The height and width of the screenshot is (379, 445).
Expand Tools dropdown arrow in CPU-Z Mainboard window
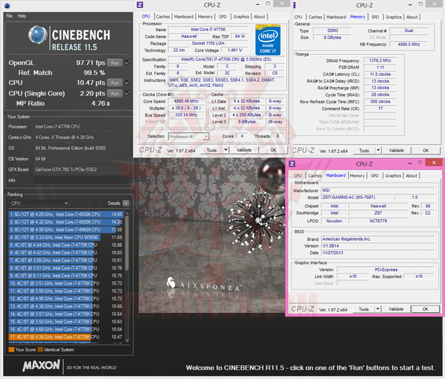(378, 309)
